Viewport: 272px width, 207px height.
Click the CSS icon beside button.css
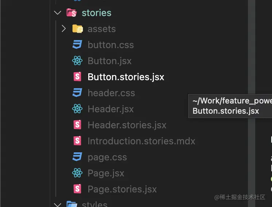(x=77, y=45)
